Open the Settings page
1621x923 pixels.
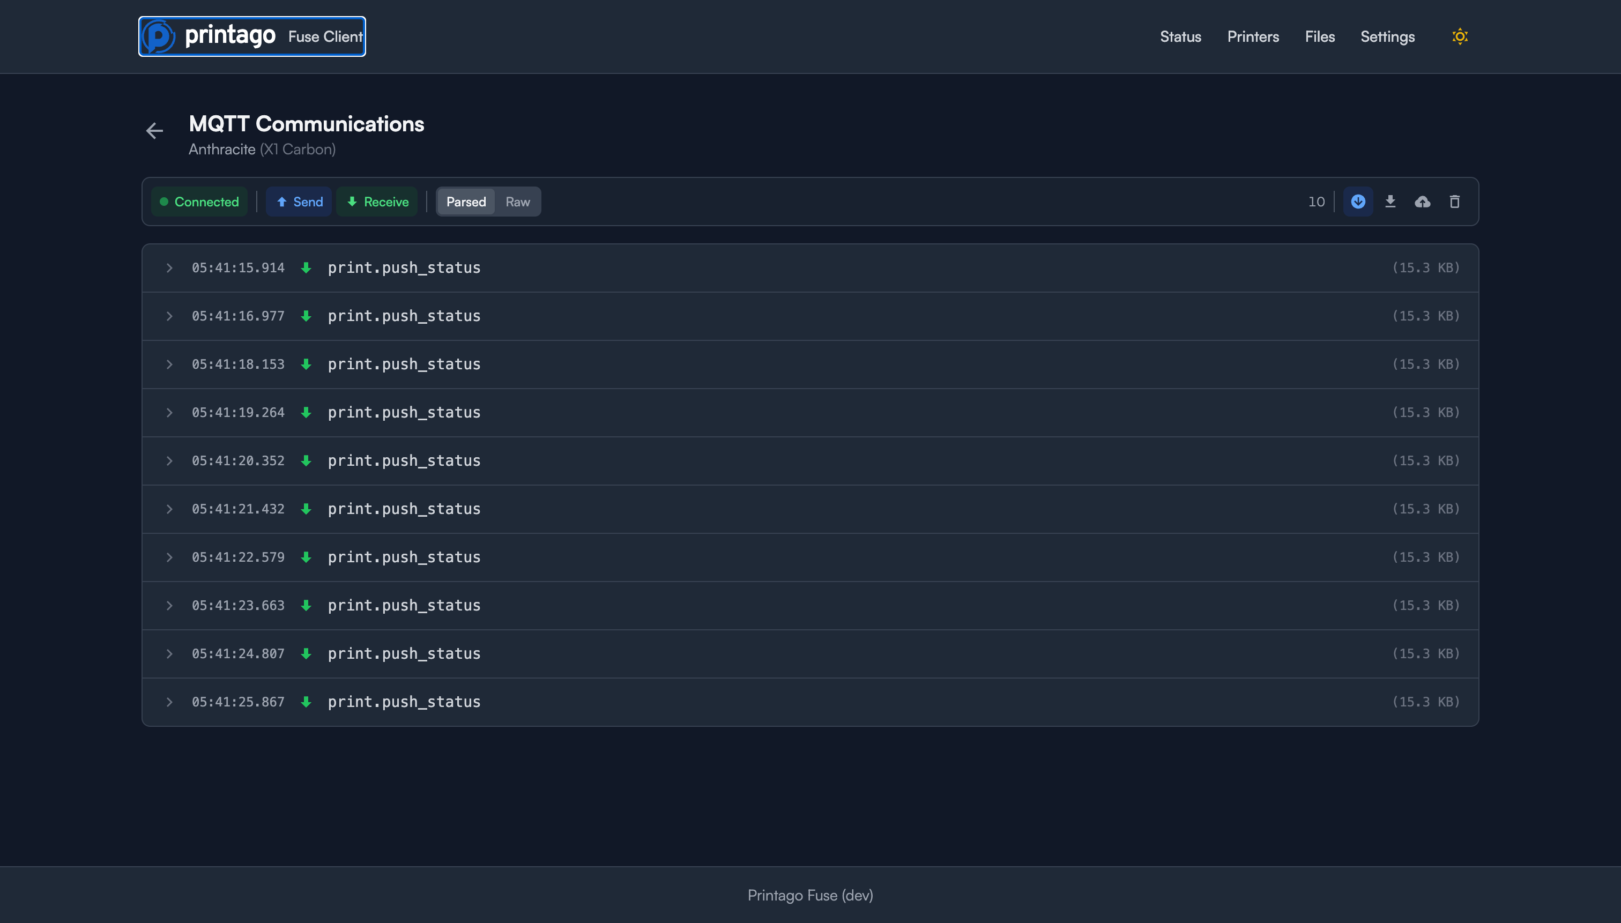[1387, 36]
